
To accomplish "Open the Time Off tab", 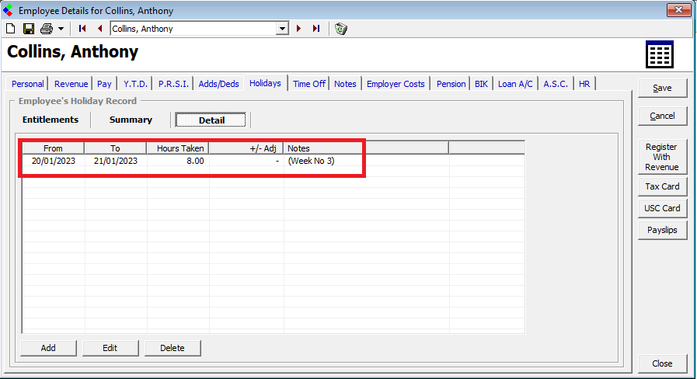I will pyautogui.click(x=308, y=84).
